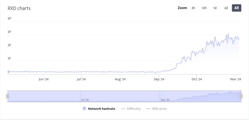Click the Jun '24 x-axis label

(x=43, y=79)
